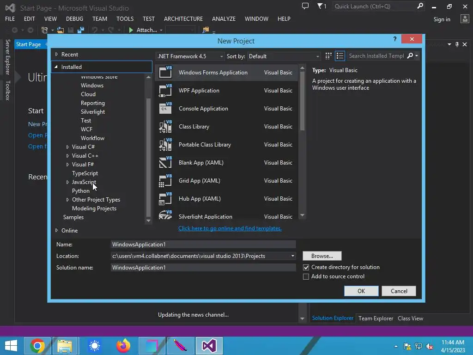Expand the Visual F# tree node
This screenshot has width=473, height=355.
click(67, 165)
